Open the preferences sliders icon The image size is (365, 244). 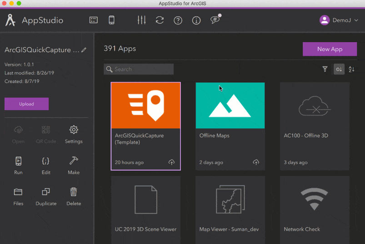click(x=141, y=20)
